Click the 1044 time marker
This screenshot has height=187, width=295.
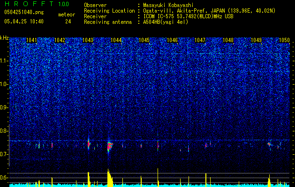click(x=116, y=40)
